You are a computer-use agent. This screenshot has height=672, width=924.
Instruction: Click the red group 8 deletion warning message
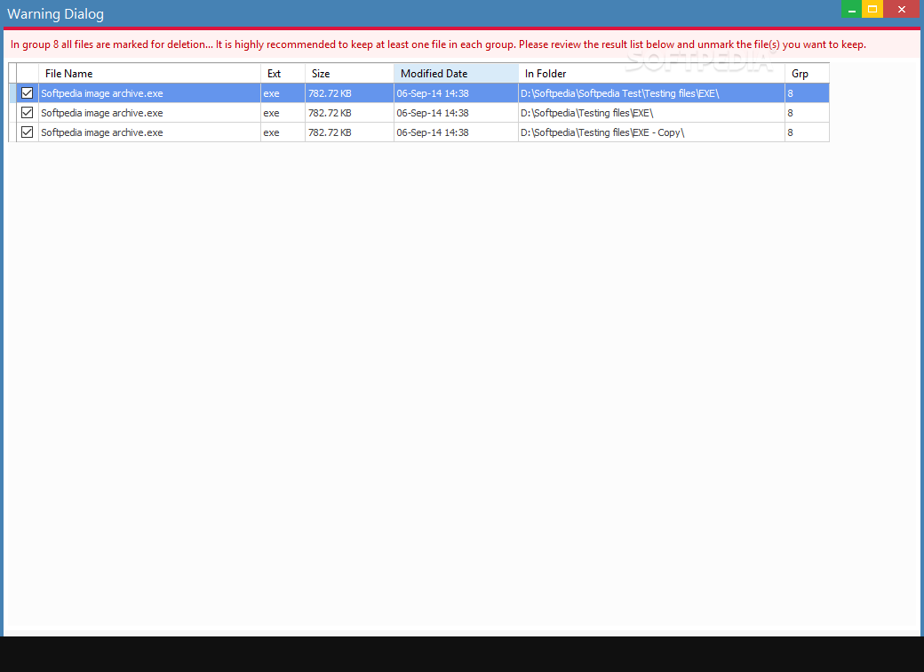(438, 44)
